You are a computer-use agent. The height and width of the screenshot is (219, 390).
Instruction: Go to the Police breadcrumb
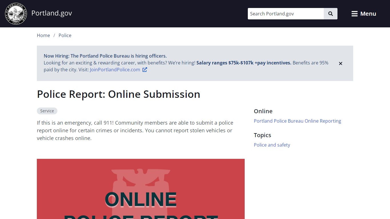tap(65, 35)
